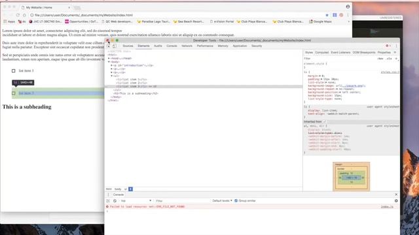
Task: Collapse the body node in the DOM tree
Action: 109,62
